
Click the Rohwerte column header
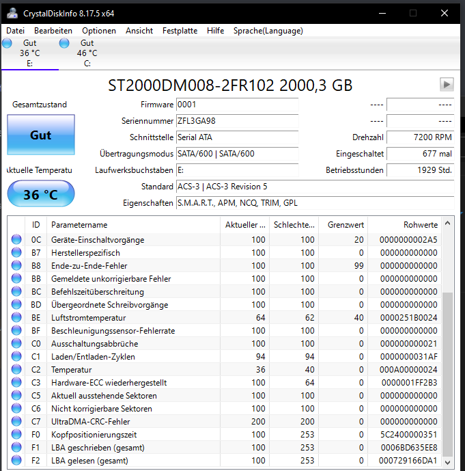pos(405,225)
